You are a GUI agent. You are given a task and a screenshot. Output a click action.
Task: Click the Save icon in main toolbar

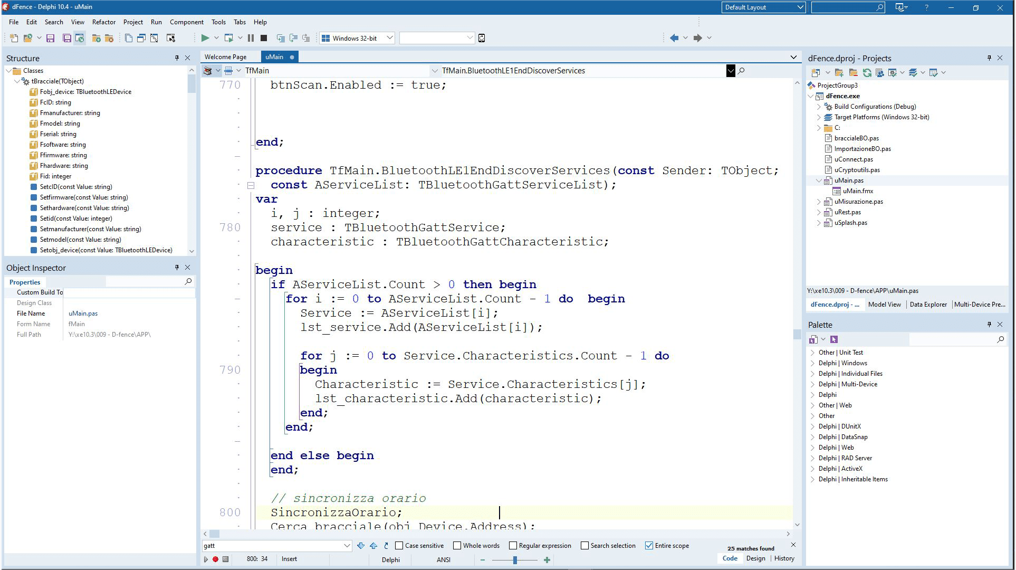51,38
